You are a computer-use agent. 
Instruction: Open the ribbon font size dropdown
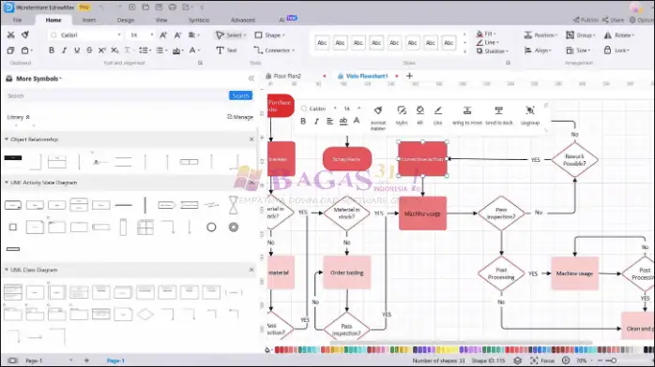(152, 35)
